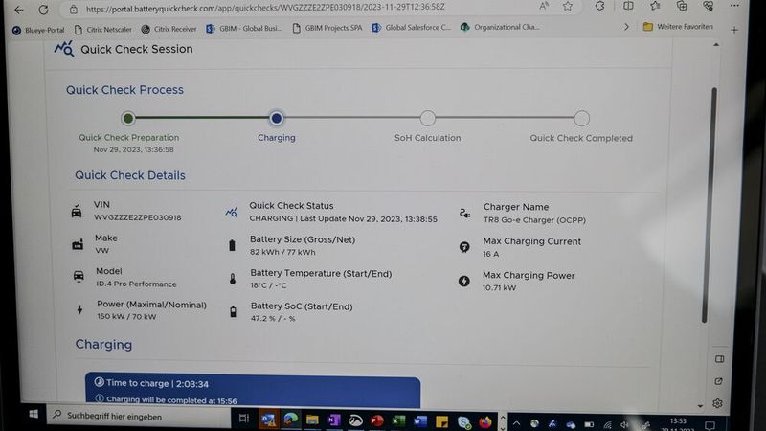Open the Citrix Netscaler bookmark
The width and height of the screenshot is (766, 431).
click(103, 30)
